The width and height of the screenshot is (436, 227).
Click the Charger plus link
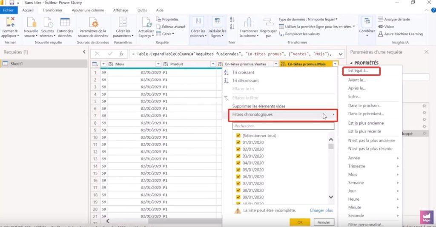coord(321,210)
